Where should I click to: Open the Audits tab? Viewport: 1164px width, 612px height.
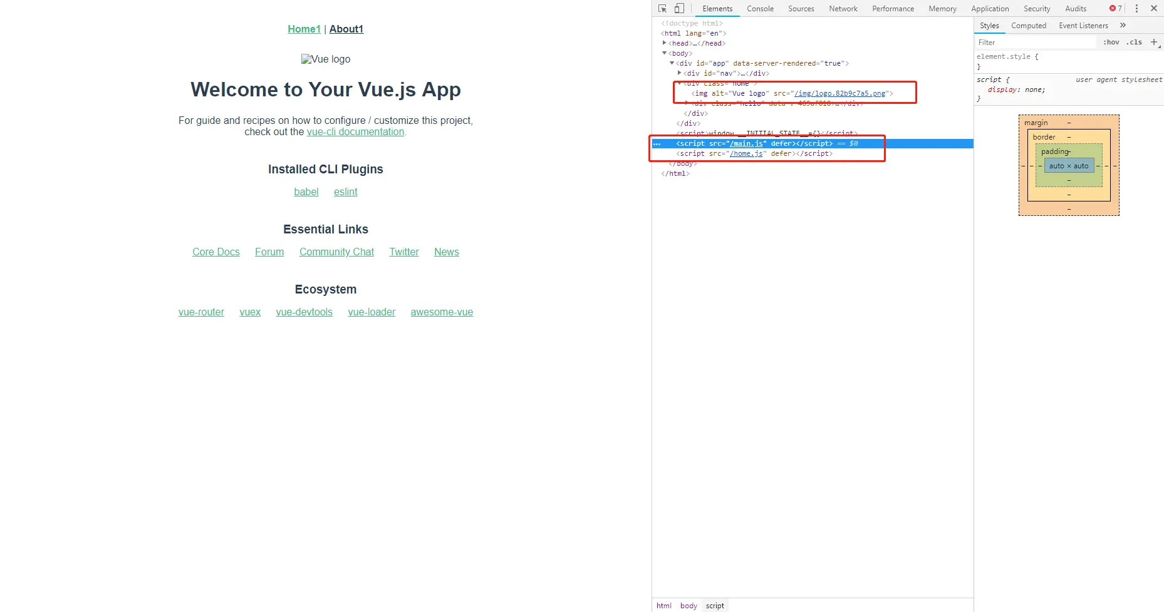click(1076, 9)
